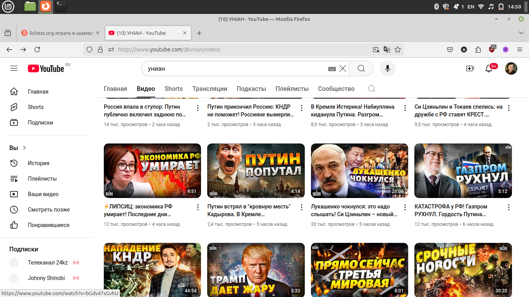Image resolution: width=529 pixels, height=297 pixels.
Task: Go forward with the browser forward arrow
Action: tap(23, 49)
